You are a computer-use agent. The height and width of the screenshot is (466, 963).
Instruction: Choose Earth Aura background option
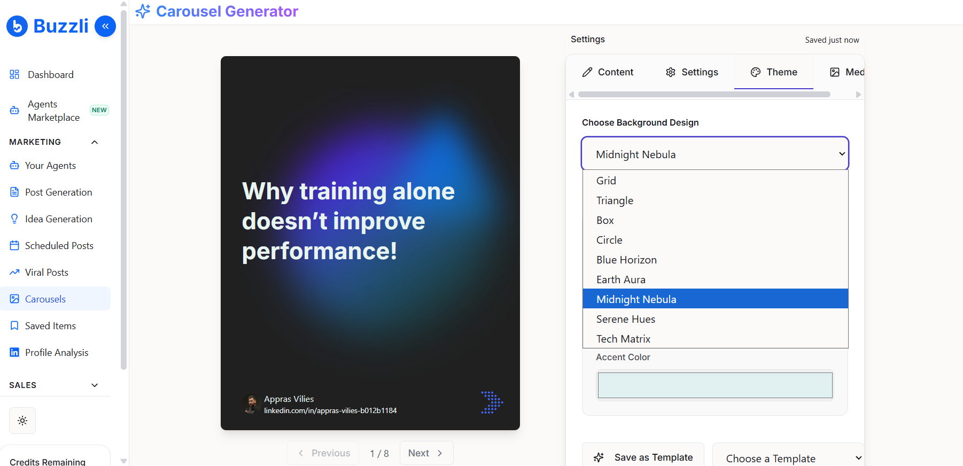(x=716, y=279)
